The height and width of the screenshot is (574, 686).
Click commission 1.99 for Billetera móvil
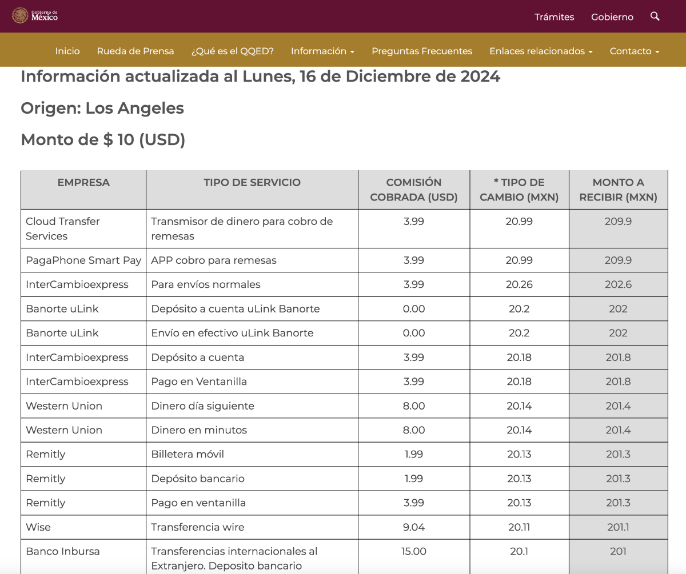click(x=414, y=455)
